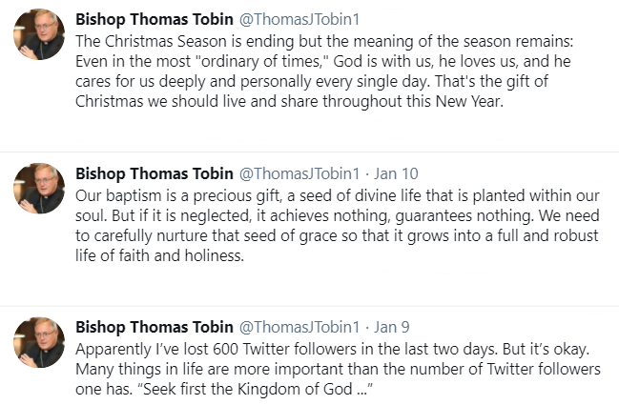Open the Jan 10 timestamp link

(397, 173)
